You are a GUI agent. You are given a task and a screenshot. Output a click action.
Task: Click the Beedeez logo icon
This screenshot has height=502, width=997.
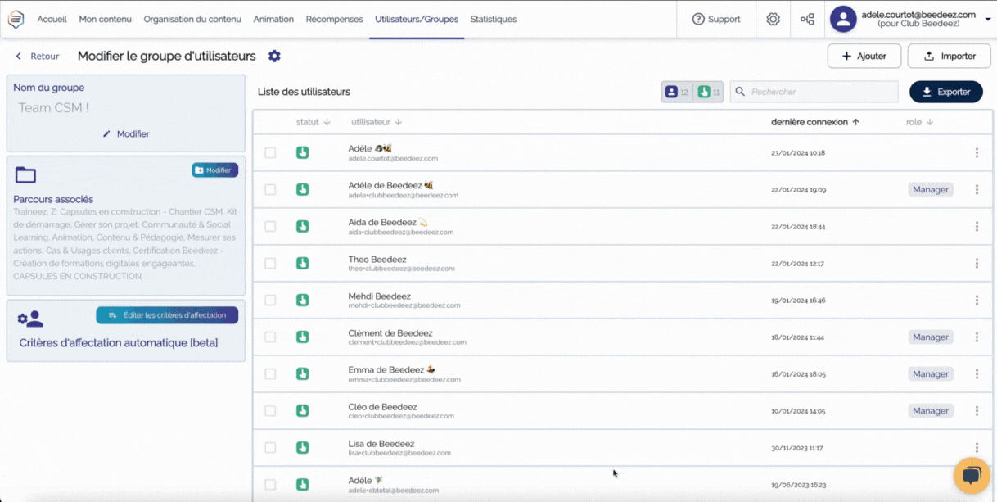click(16, 19)
